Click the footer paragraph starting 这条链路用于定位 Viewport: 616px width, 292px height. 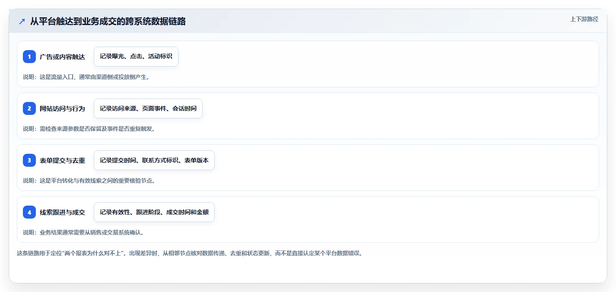coord(190,253)
